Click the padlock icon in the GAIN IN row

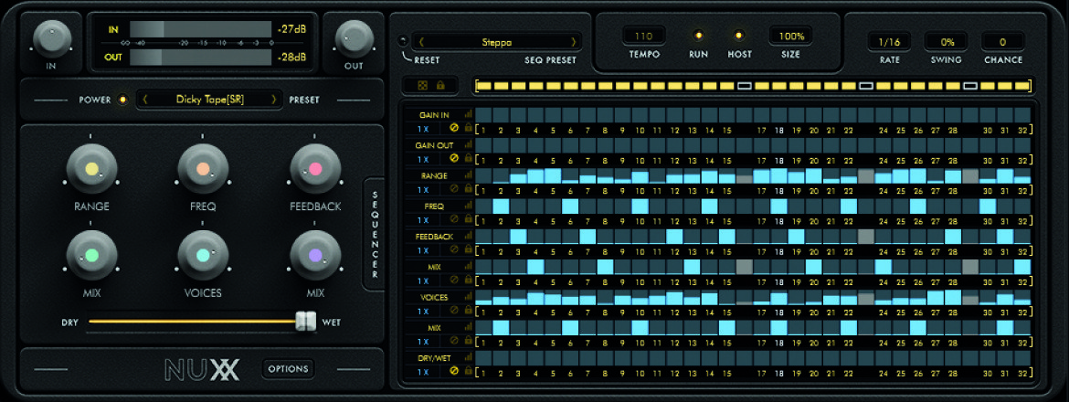click(x=468, y=127)
